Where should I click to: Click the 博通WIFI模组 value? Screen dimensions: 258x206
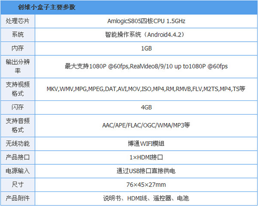coord(146,144)
